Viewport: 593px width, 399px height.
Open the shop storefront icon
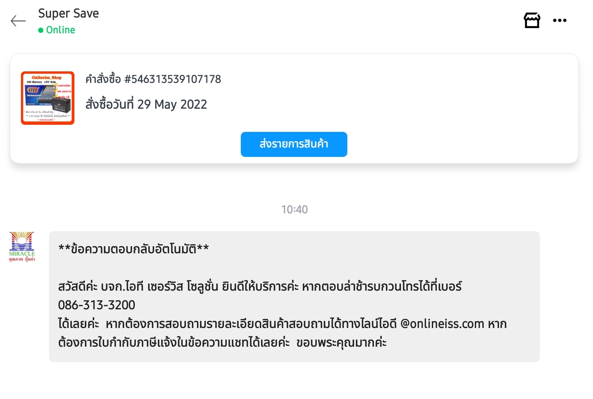(532, 20)
